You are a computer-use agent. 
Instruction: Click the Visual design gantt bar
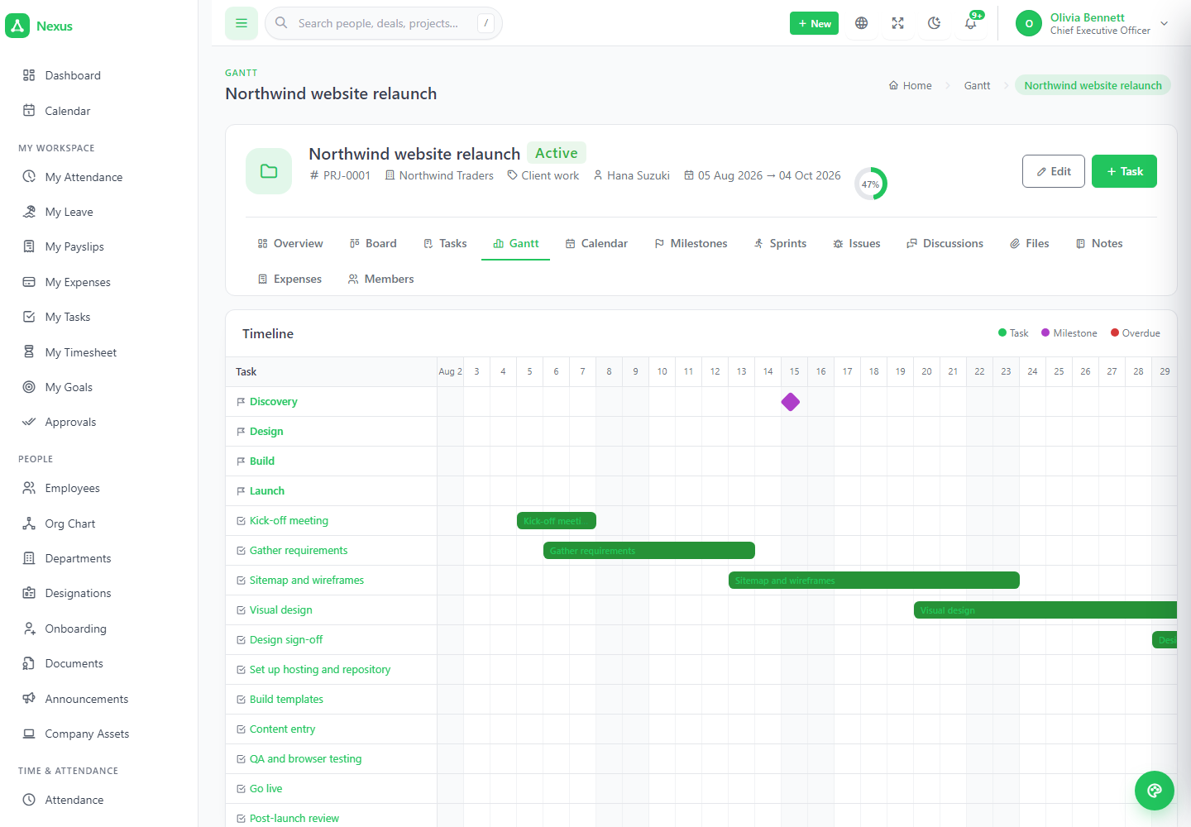coord(1045,610)
